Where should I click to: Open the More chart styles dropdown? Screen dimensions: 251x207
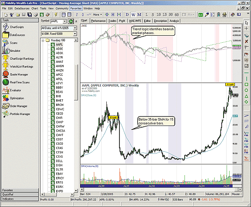click(x=97, y=15)
